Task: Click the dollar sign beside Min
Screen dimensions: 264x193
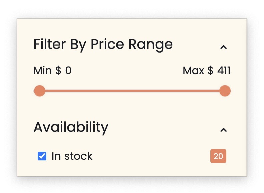Action: (58, 71)
